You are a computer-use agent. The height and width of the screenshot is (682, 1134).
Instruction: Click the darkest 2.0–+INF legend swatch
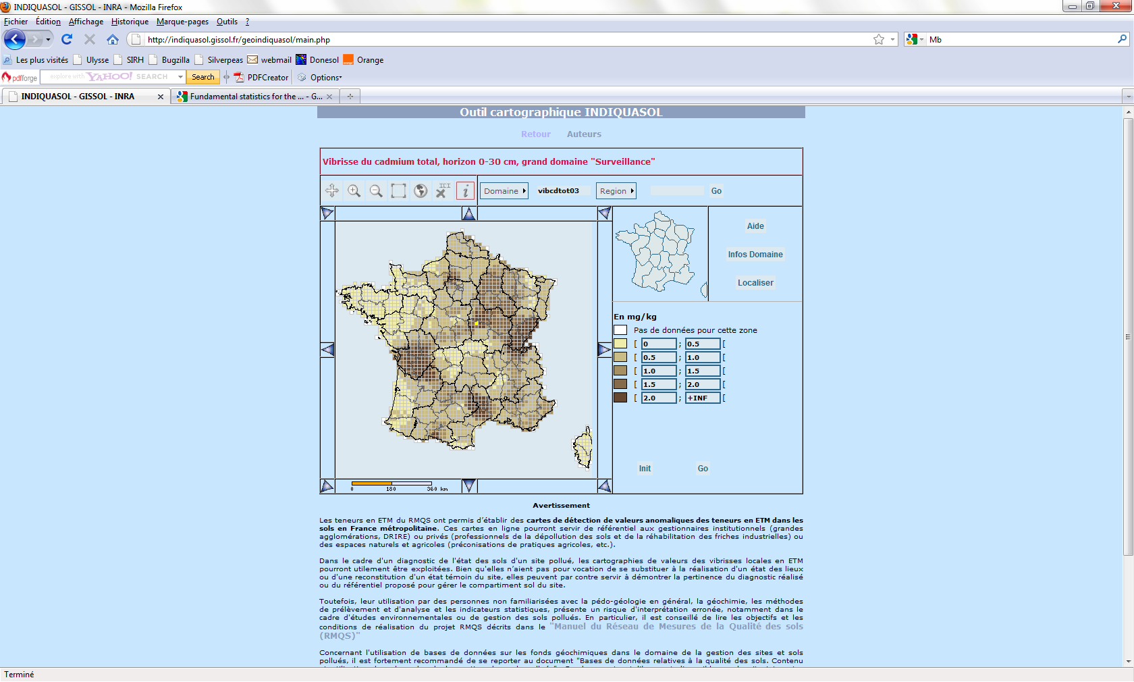pyautogui.click(x=620, y=398)
